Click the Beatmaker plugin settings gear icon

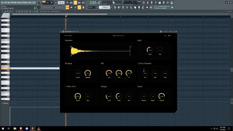(63, 32)
